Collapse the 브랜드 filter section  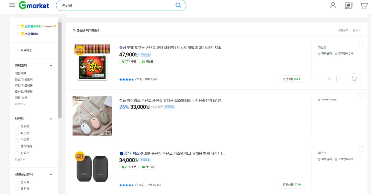coord(51,119)
